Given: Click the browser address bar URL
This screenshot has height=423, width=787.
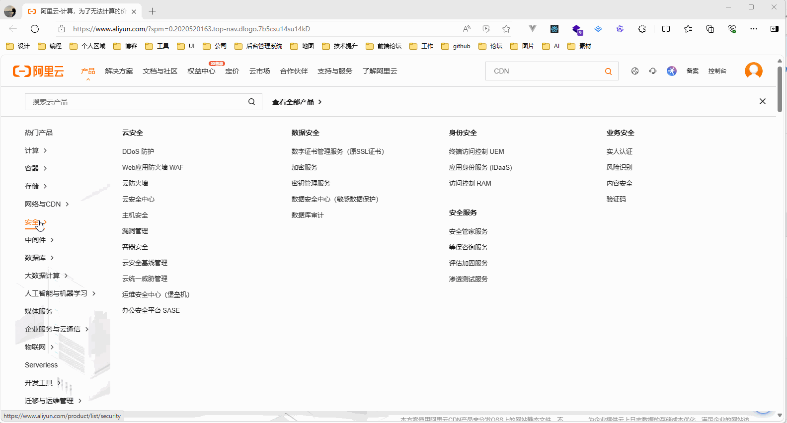Looking at the screenshot, I should (x=191, y=29).
